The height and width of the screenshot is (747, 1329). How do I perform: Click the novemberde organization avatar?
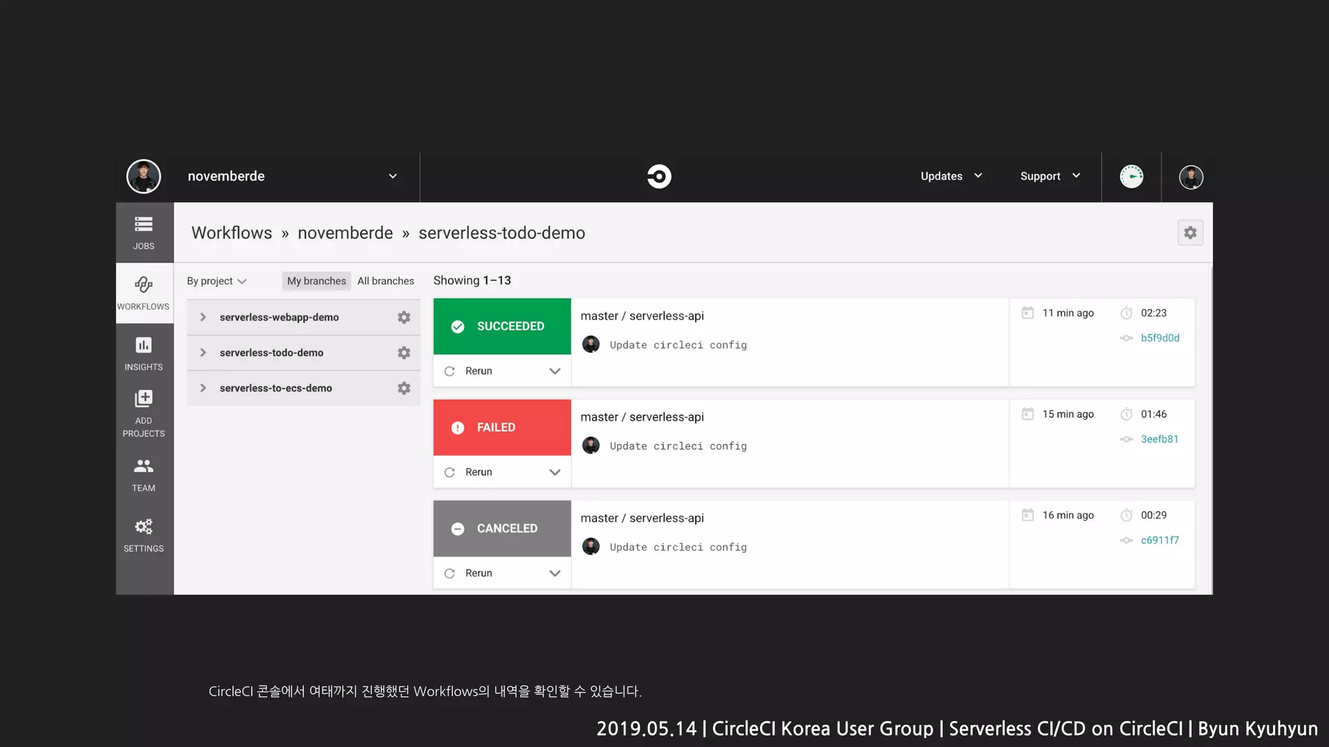[143, 176]
